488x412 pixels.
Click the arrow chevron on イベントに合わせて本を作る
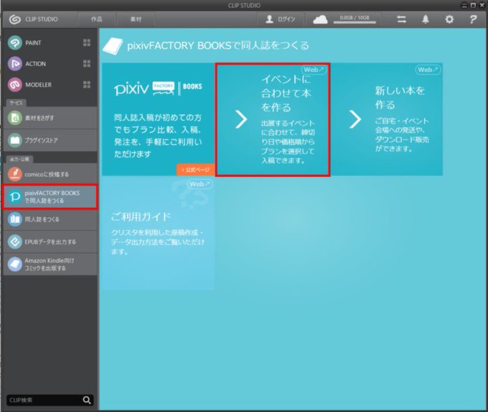(241, 119)
